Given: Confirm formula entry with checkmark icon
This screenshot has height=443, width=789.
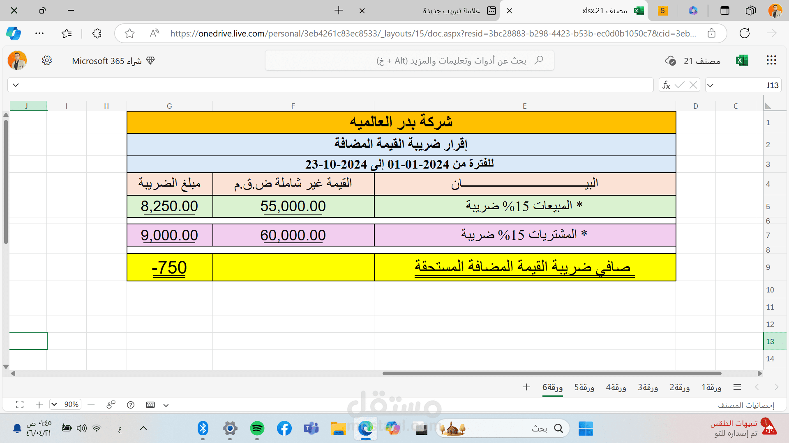Looking at the screenshot, I should 680,85.
